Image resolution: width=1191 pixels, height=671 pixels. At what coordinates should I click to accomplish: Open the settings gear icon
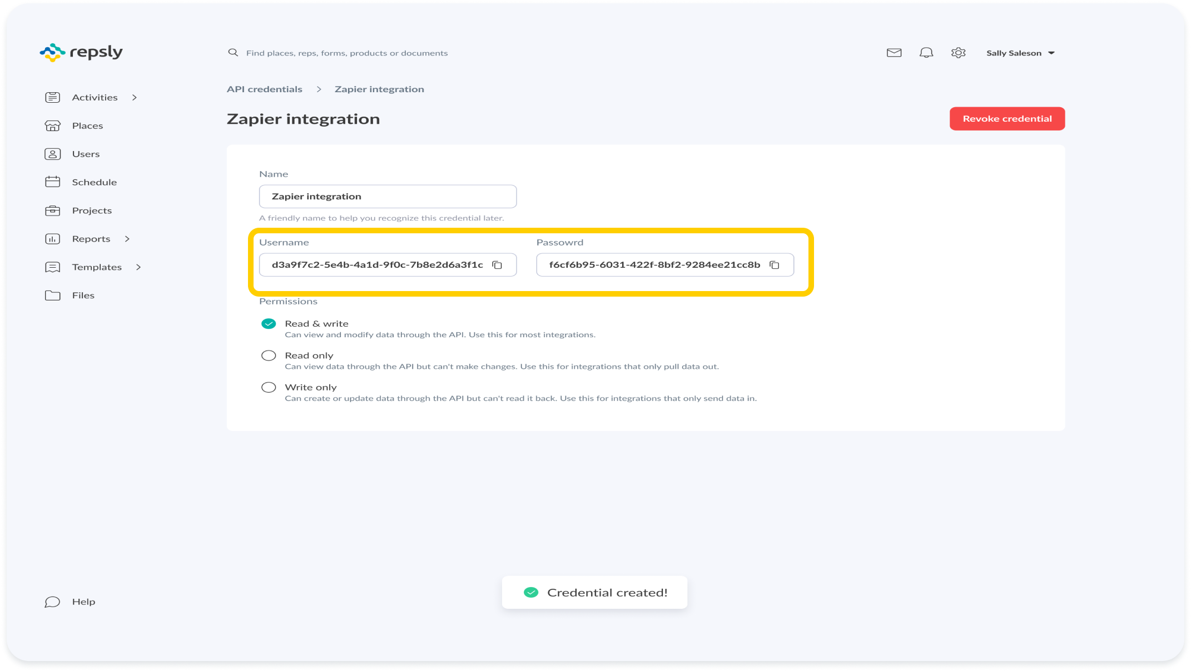(x=958, y=53)
